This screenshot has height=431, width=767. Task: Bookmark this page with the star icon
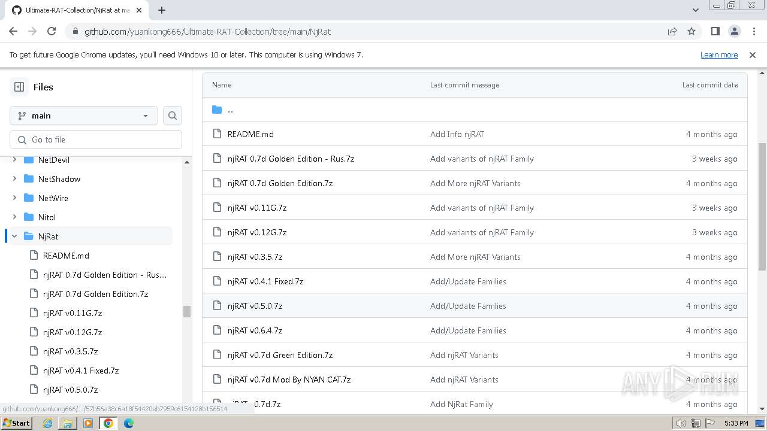tap(691, 31)
